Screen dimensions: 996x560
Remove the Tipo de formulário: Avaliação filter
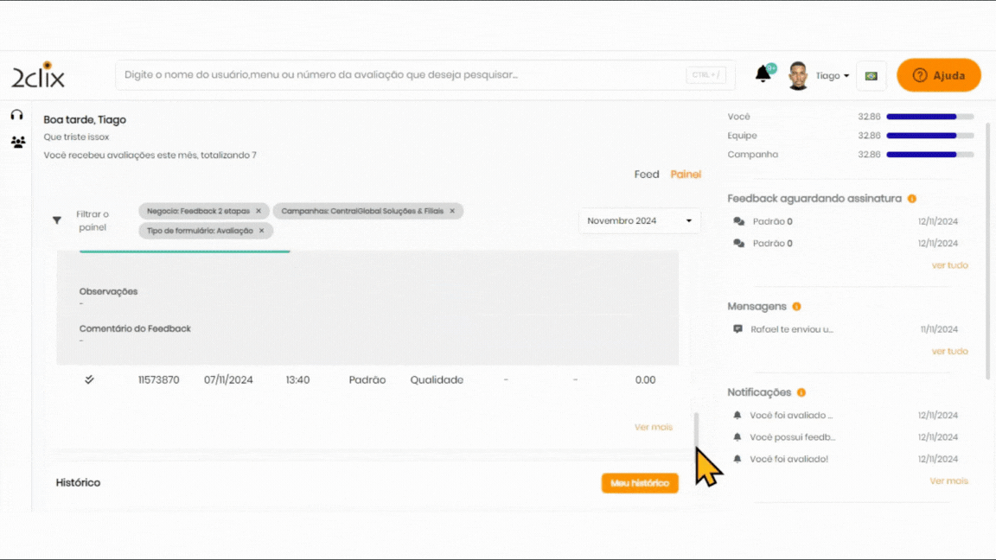(x=262, y=231)
